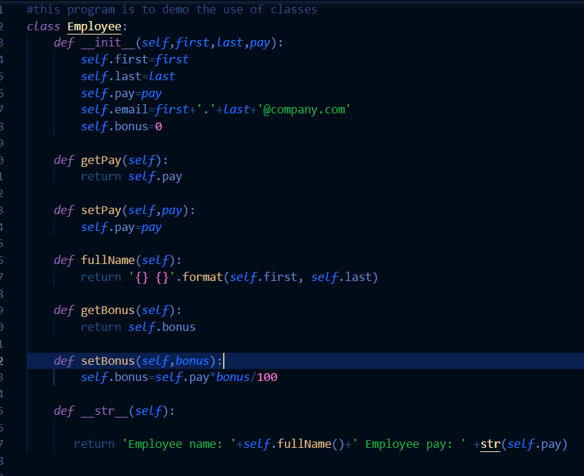Click line number 33 gutter to add breakpoint
Screen dimensions: 584x476
6,377
